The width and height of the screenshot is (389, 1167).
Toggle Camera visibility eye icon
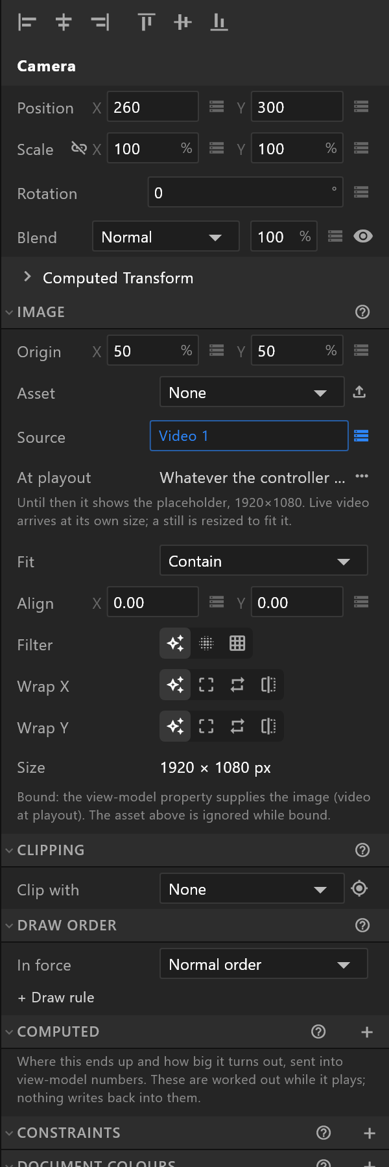pyautogui.click(x=363, y=236)
